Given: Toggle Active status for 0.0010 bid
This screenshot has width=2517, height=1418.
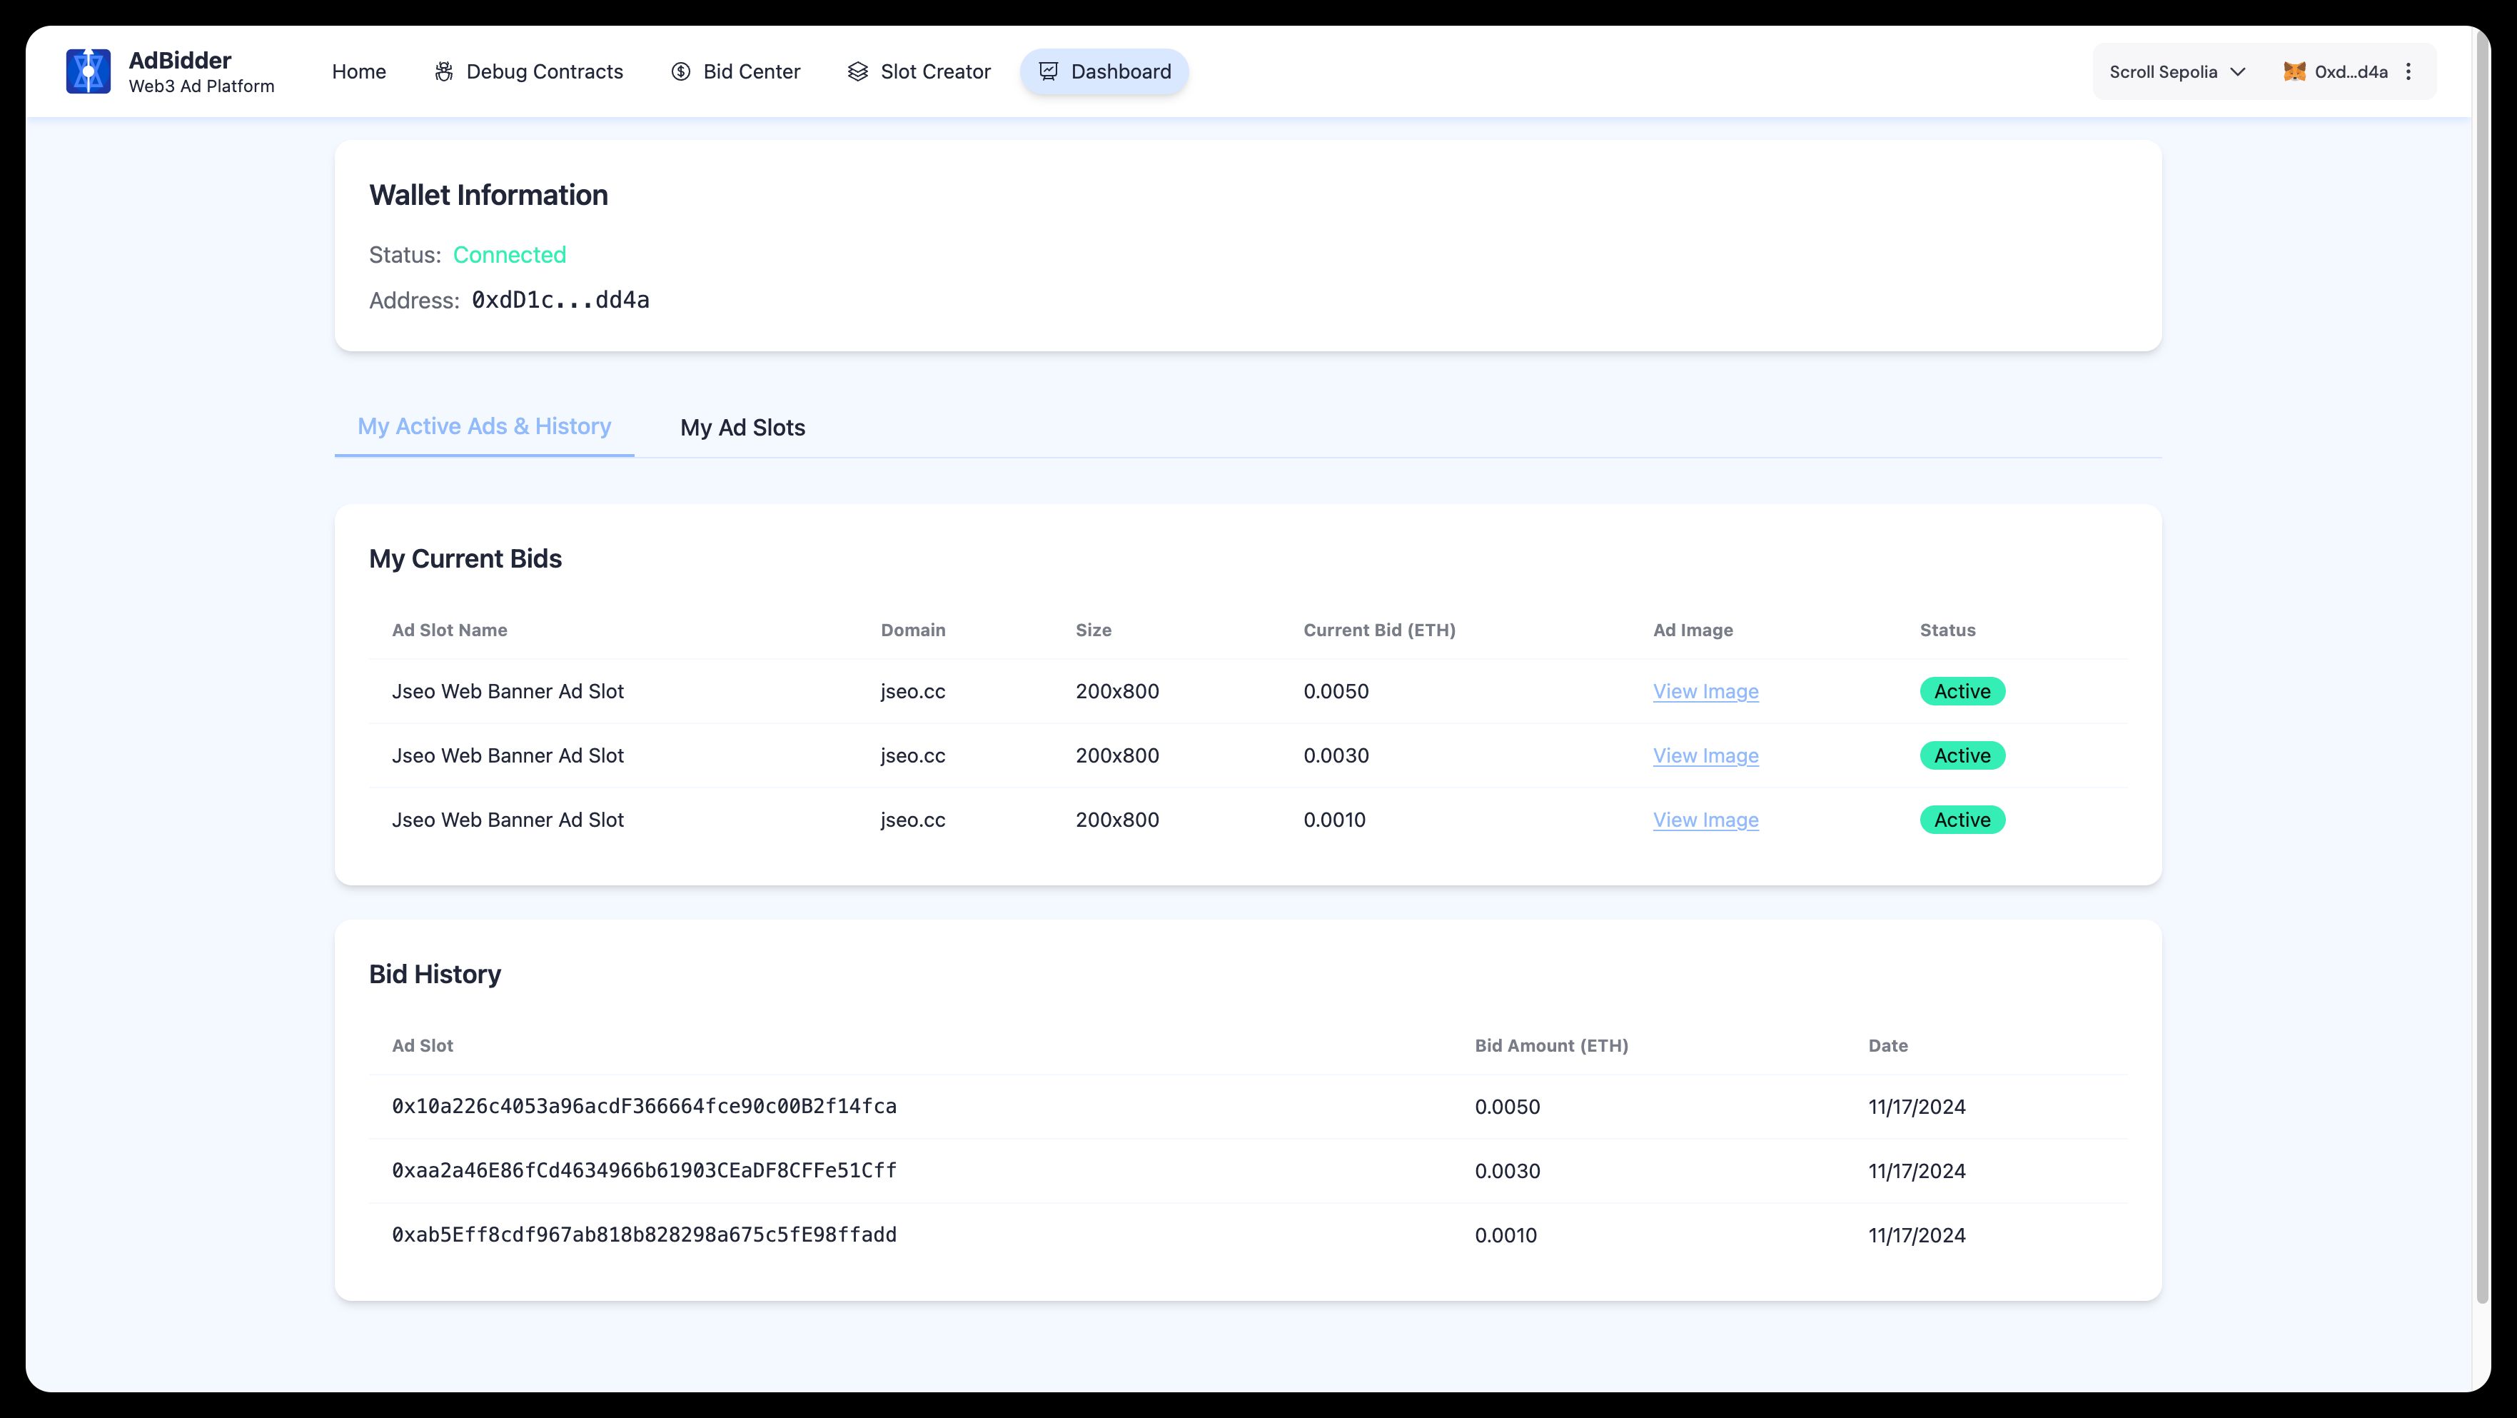Looking at the screenshot, I should [1962, 820].
